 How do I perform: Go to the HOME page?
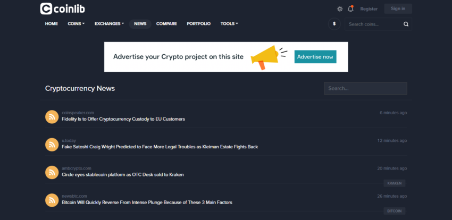(51, 23)
